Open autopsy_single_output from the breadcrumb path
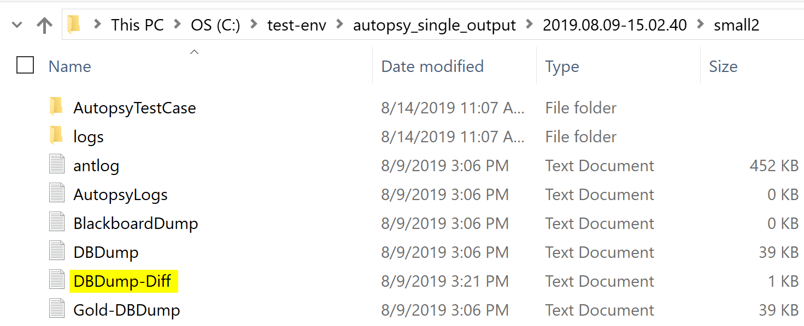 pyautogui.click(x=433, y=25)
